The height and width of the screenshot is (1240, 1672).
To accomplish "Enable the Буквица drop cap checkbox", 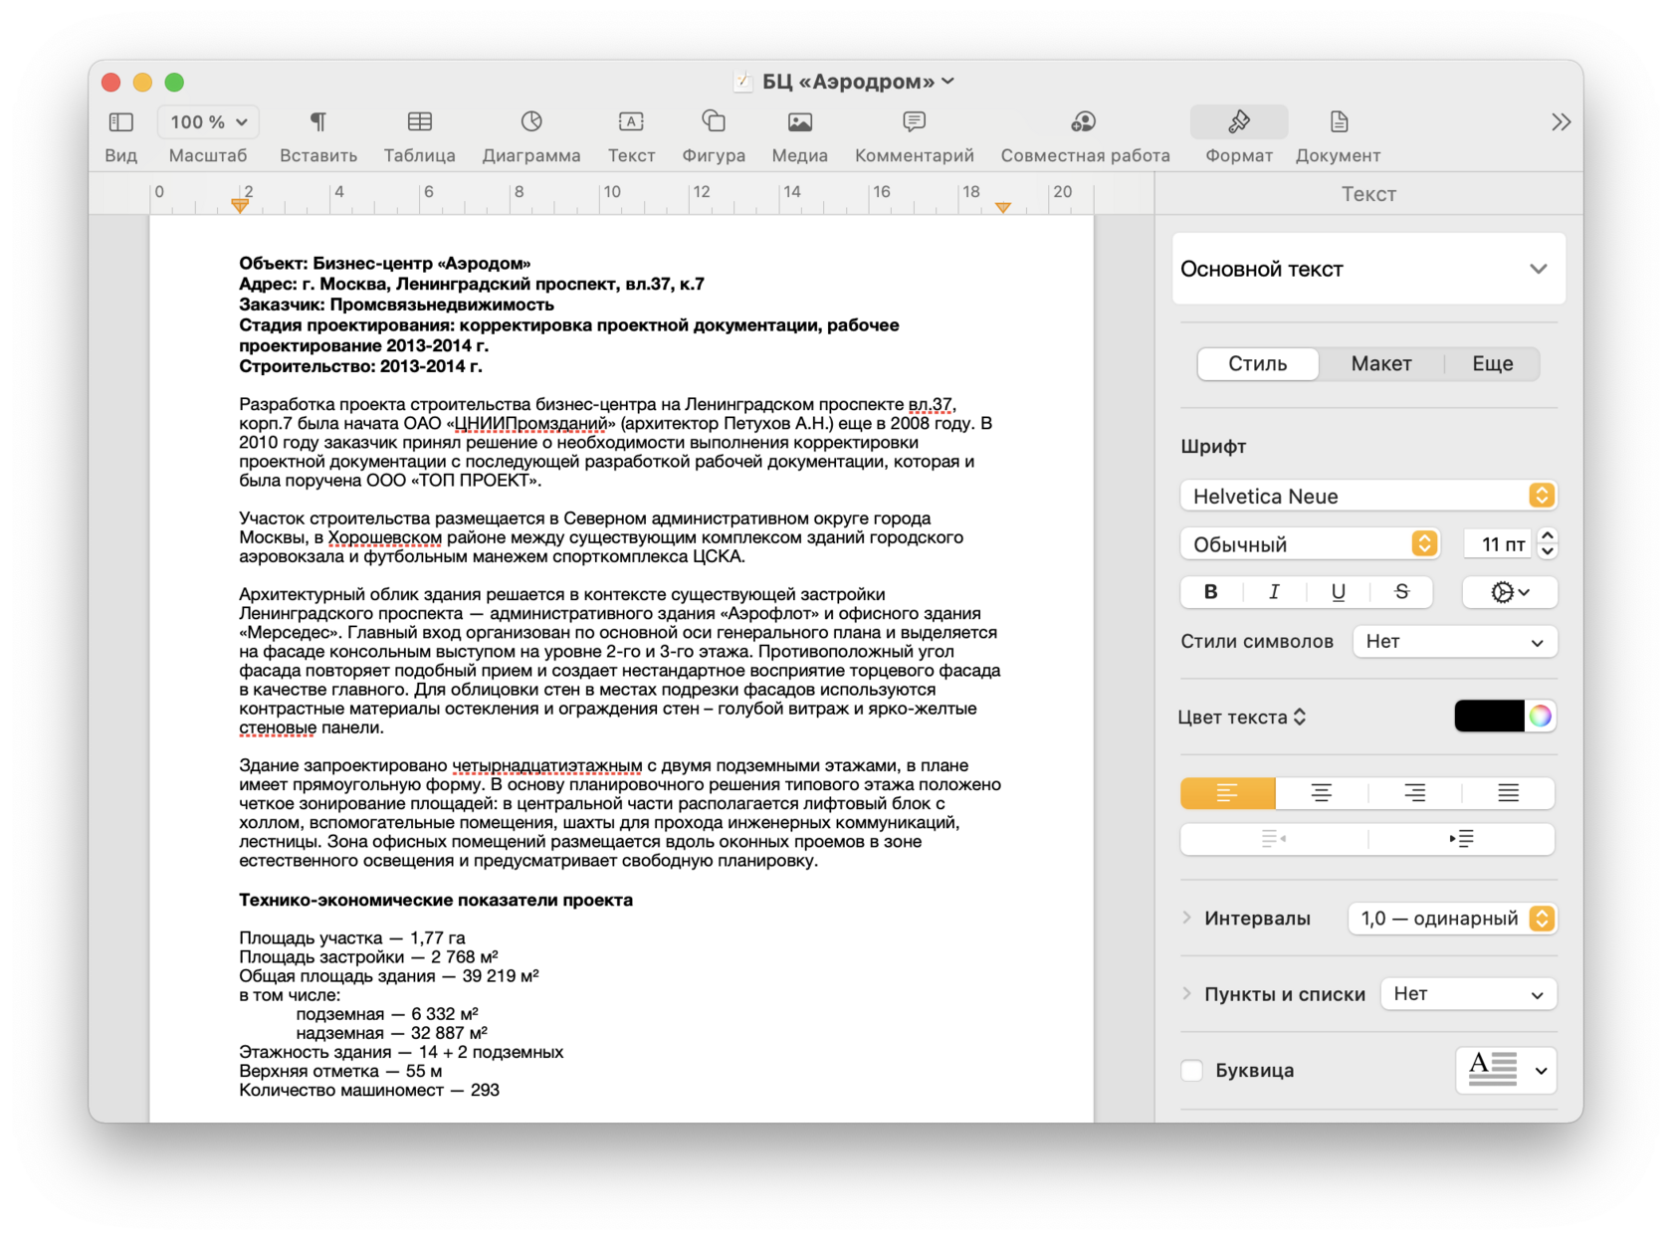I will [x=1191, y=1071].
